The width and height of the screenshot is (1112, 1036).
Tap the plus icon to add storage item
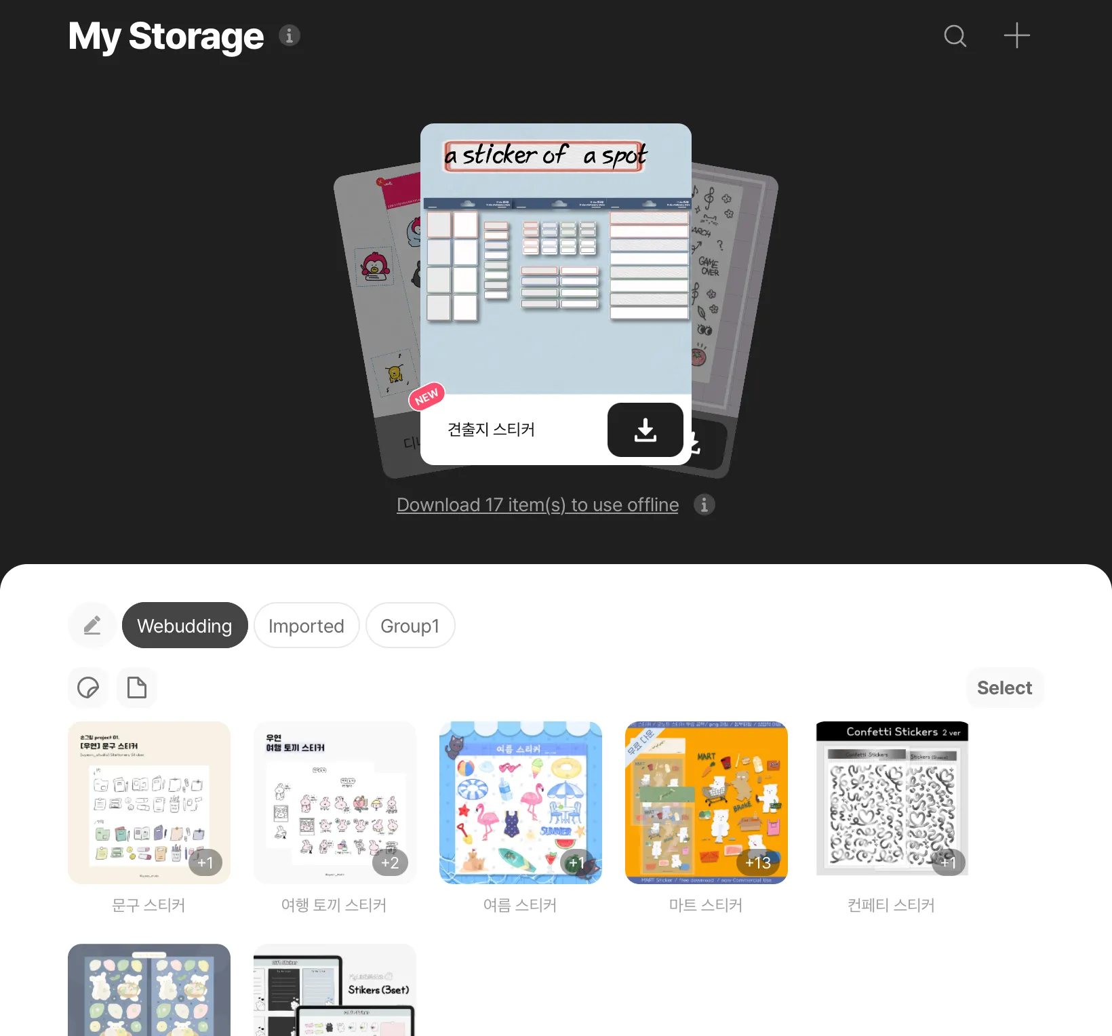1016,35
